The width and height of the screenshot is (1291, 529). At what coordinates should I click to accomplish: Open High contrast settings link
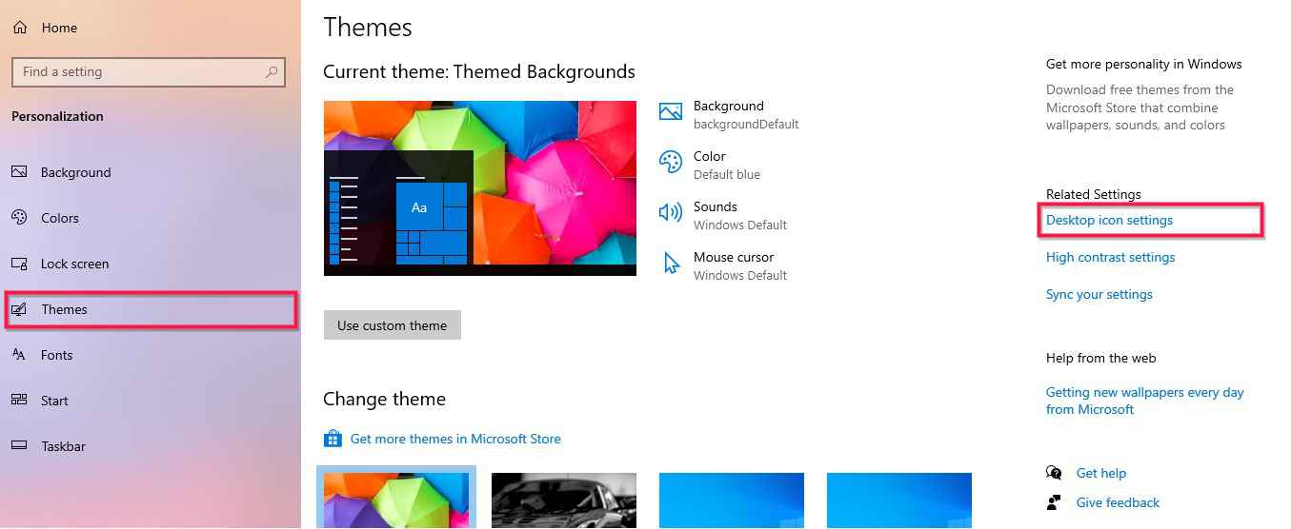1110,257
